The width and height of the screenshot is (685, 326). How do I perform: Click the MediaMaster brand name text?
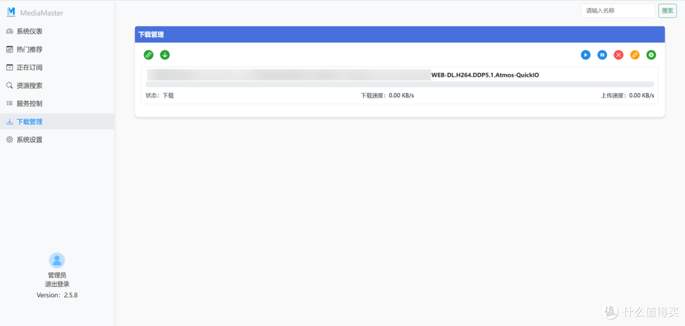pos(41,13)
